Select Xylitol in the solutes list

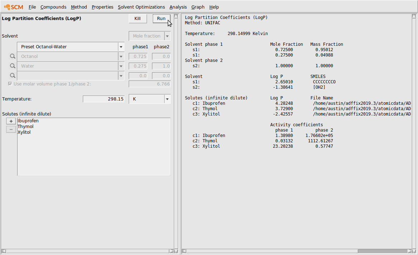(x=24, y=132)
